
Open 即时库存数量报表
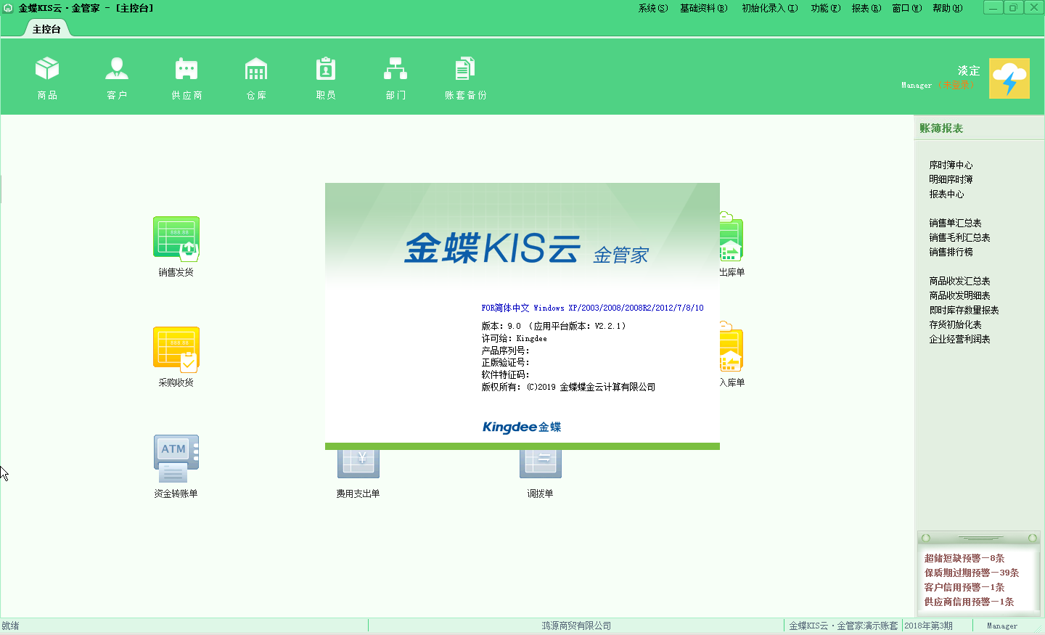tap(964, 310)
